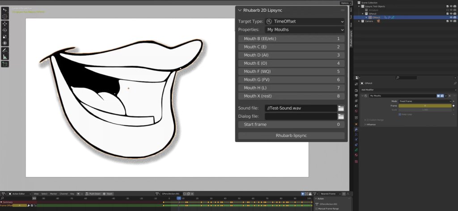
Task: Open the Physics properties tab icon
Action: (x=356, y=140)
